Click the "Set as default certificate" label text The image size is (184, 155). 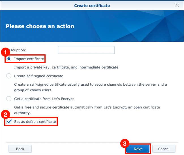point(35,121)
